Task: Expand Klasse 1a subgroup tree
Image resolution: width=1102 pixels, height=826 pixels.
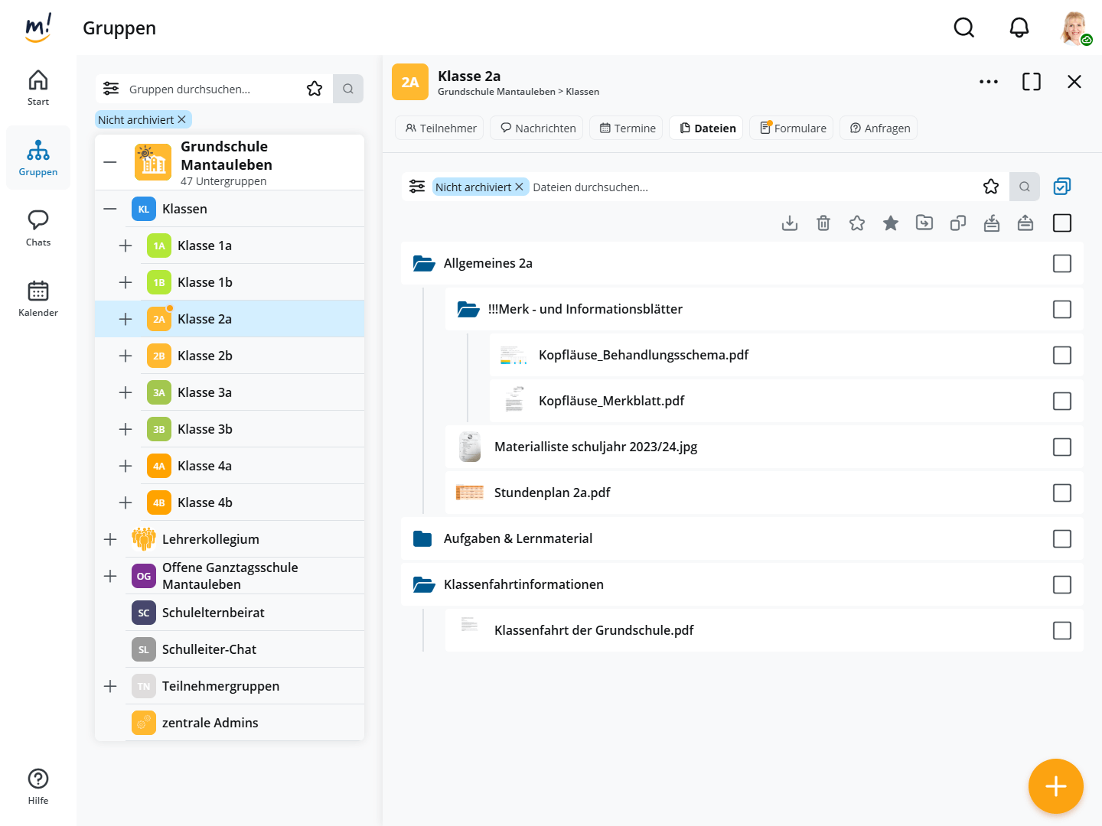Action: tap(126, 246)
